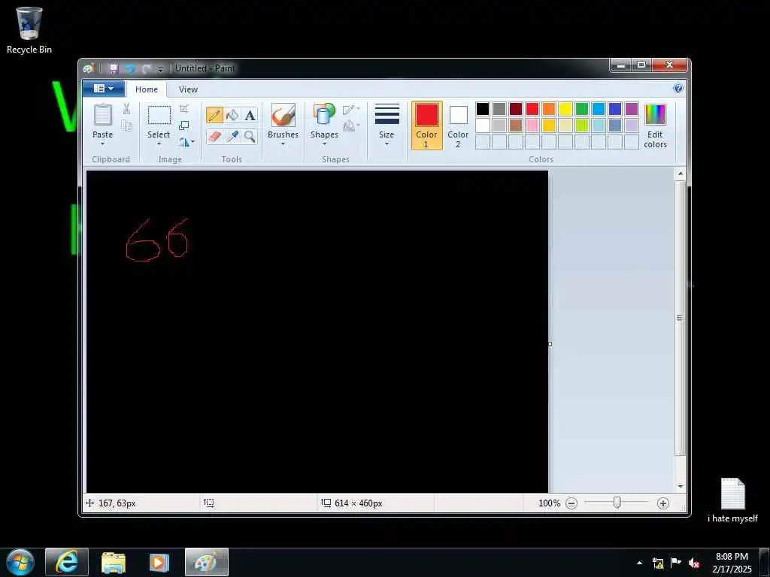770x577 pixels.
Task: Open Windows Media Player from taskbar
Action: [x=159, y=562]
